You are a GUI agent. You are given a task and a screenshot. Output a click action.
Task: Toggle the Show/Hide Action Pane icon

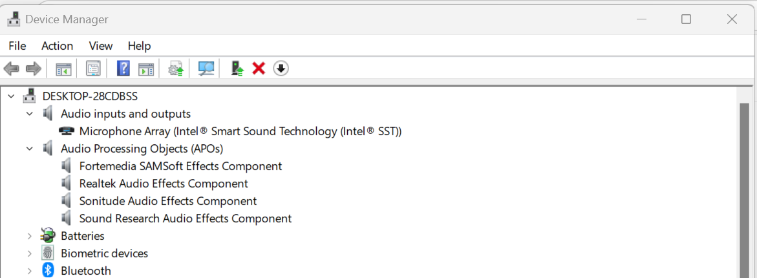[x=146, y=68]
